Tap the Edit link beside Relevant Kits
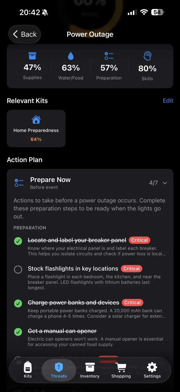This screenshot has width=180, height=392. coord(168,100)
